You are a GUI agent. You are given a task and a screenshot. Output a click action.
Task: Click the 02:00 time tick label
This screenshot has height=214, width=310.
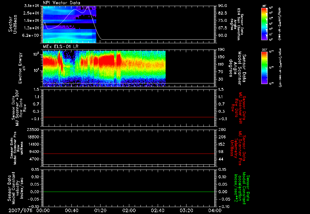[x=129, y=210]
